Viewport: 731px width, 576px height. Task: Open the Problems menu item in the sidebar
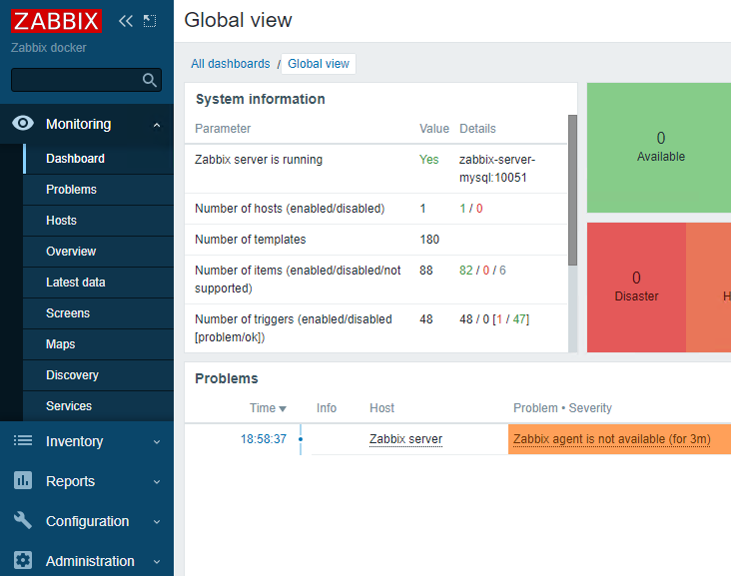tap(98, 190)
